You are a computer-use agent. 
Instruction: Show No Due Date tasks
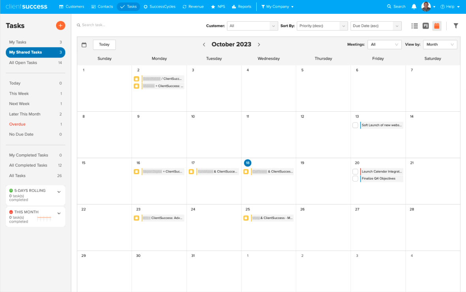(x=36, y=134)
